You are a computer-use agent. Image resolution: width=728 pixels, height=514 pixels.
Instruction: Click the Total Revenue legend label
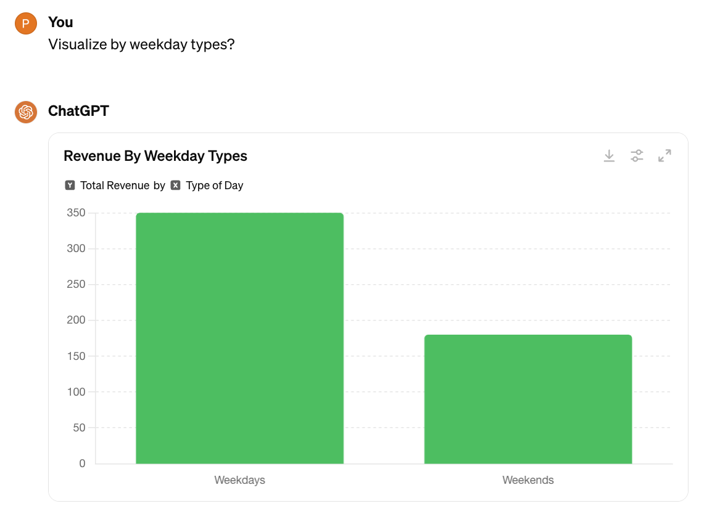(115, 186)
